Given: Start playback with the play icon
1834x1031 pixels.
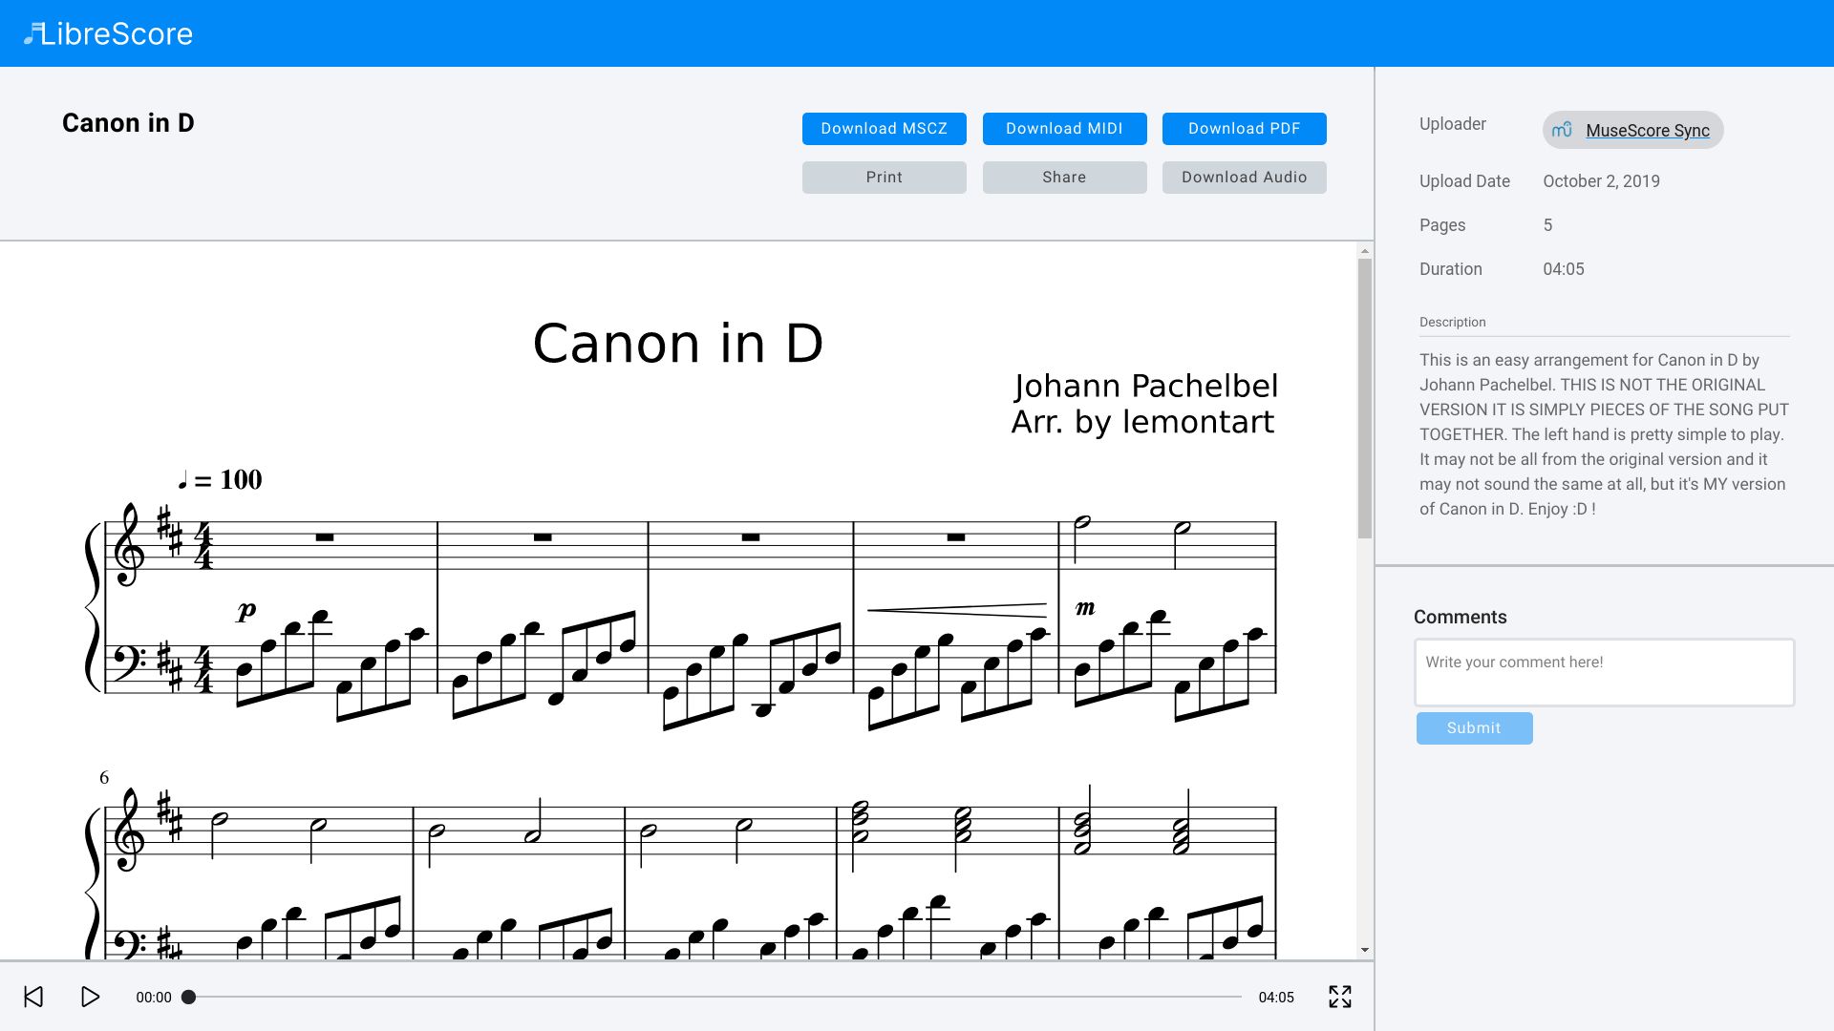Looking at the screenshot, I should point(90,997).
